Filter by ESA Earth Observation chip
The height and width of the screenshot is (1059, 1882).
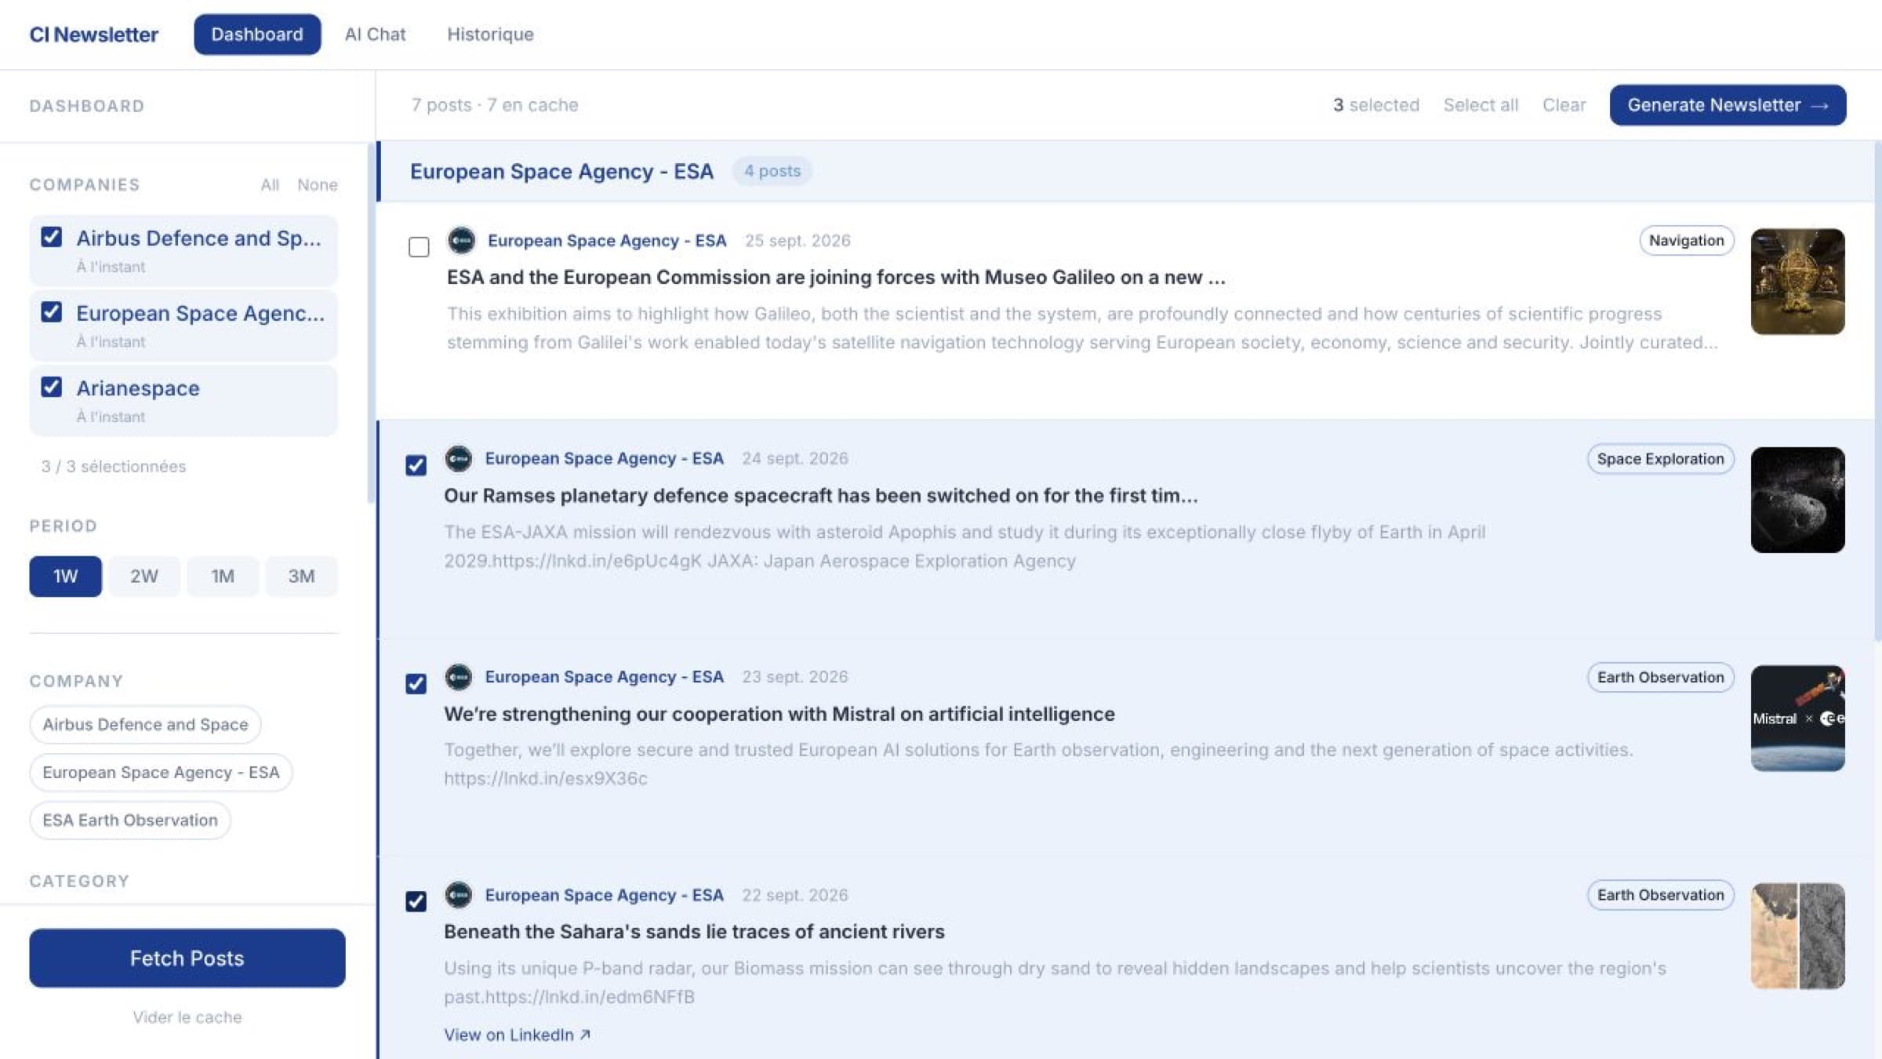[x=130, y=821]
